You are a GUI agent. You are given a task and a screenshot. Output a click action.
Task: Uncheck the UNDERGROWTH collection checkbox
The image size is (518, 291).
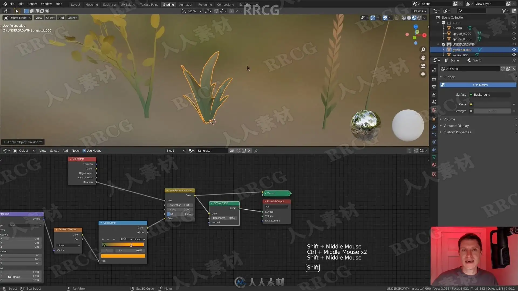coord(444,44)
